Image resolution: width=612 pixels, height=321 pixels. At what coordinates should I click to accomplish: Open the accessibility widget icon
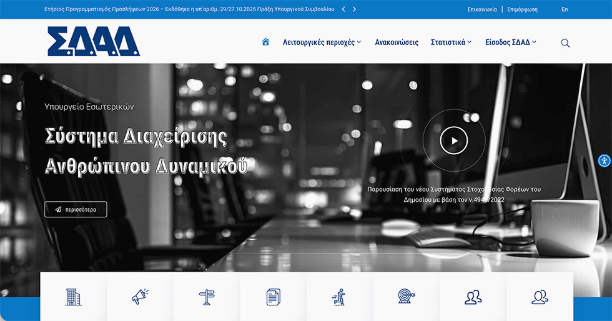tap(603, 160)
